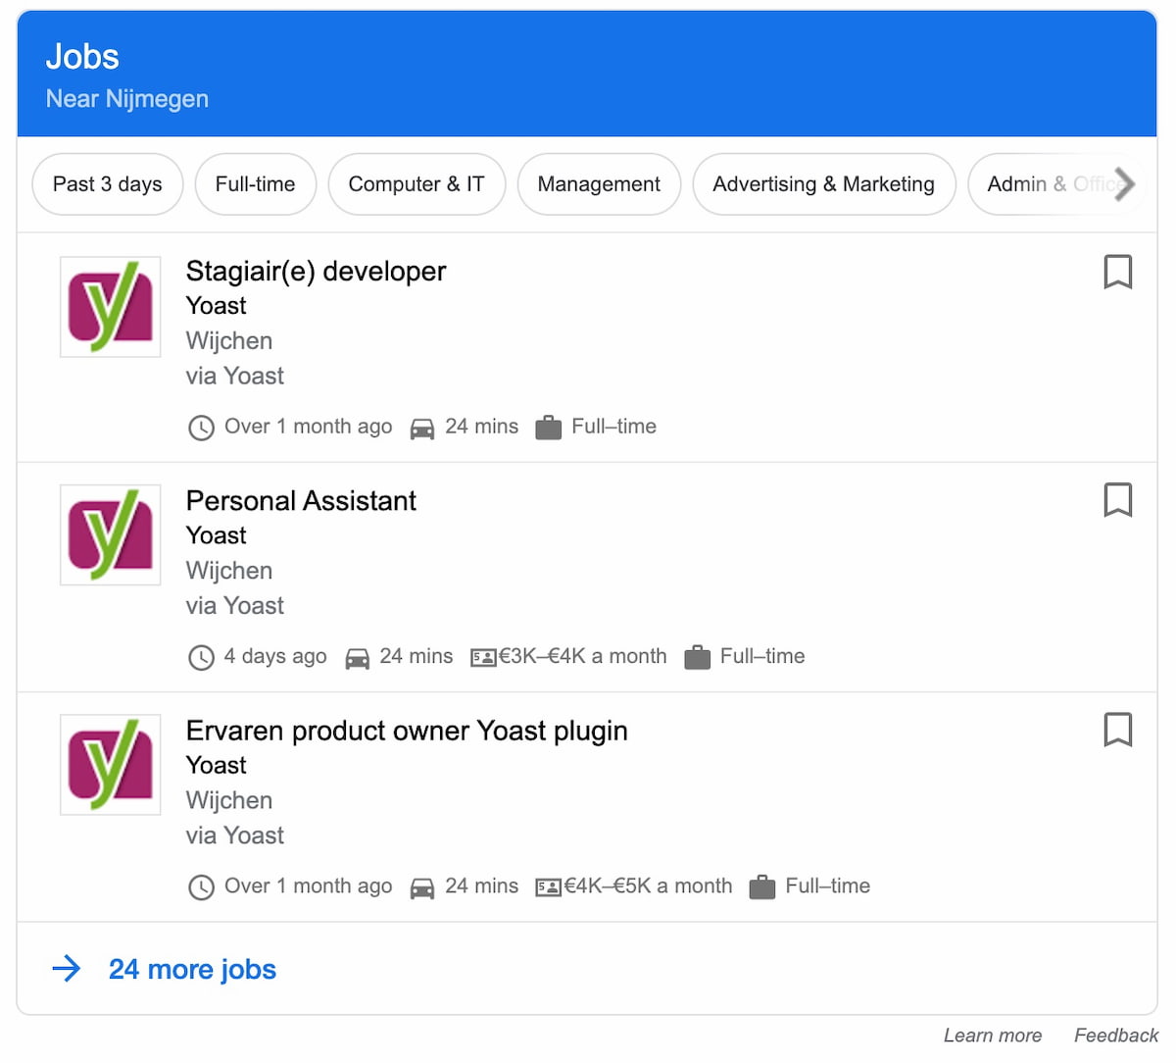Image resolution: width=1176 pixels, height=1063 pixels.
Task: Filter by Advertising & Marketing
Action: 823,184
